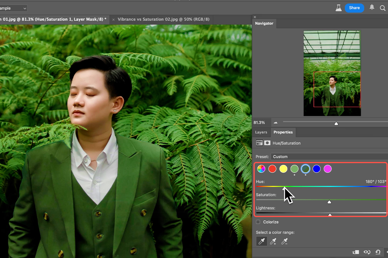Click the view previous state icon
This screenshot has width=388, height=258.
[367, 252]
